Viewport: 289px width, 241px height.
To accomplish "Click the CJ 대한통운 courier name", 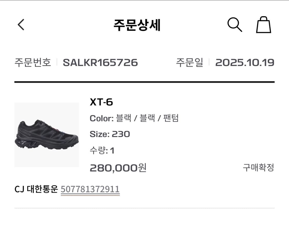I will click(36, 189).
